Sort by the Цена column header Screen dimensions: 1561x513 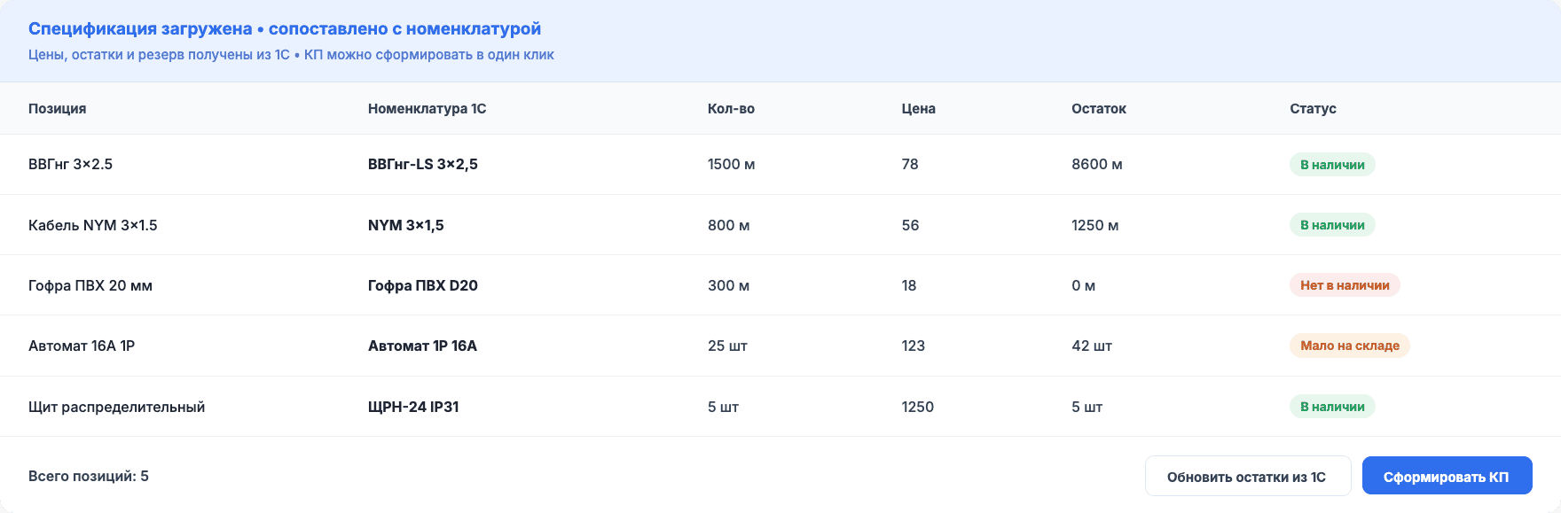pos(919,108)
